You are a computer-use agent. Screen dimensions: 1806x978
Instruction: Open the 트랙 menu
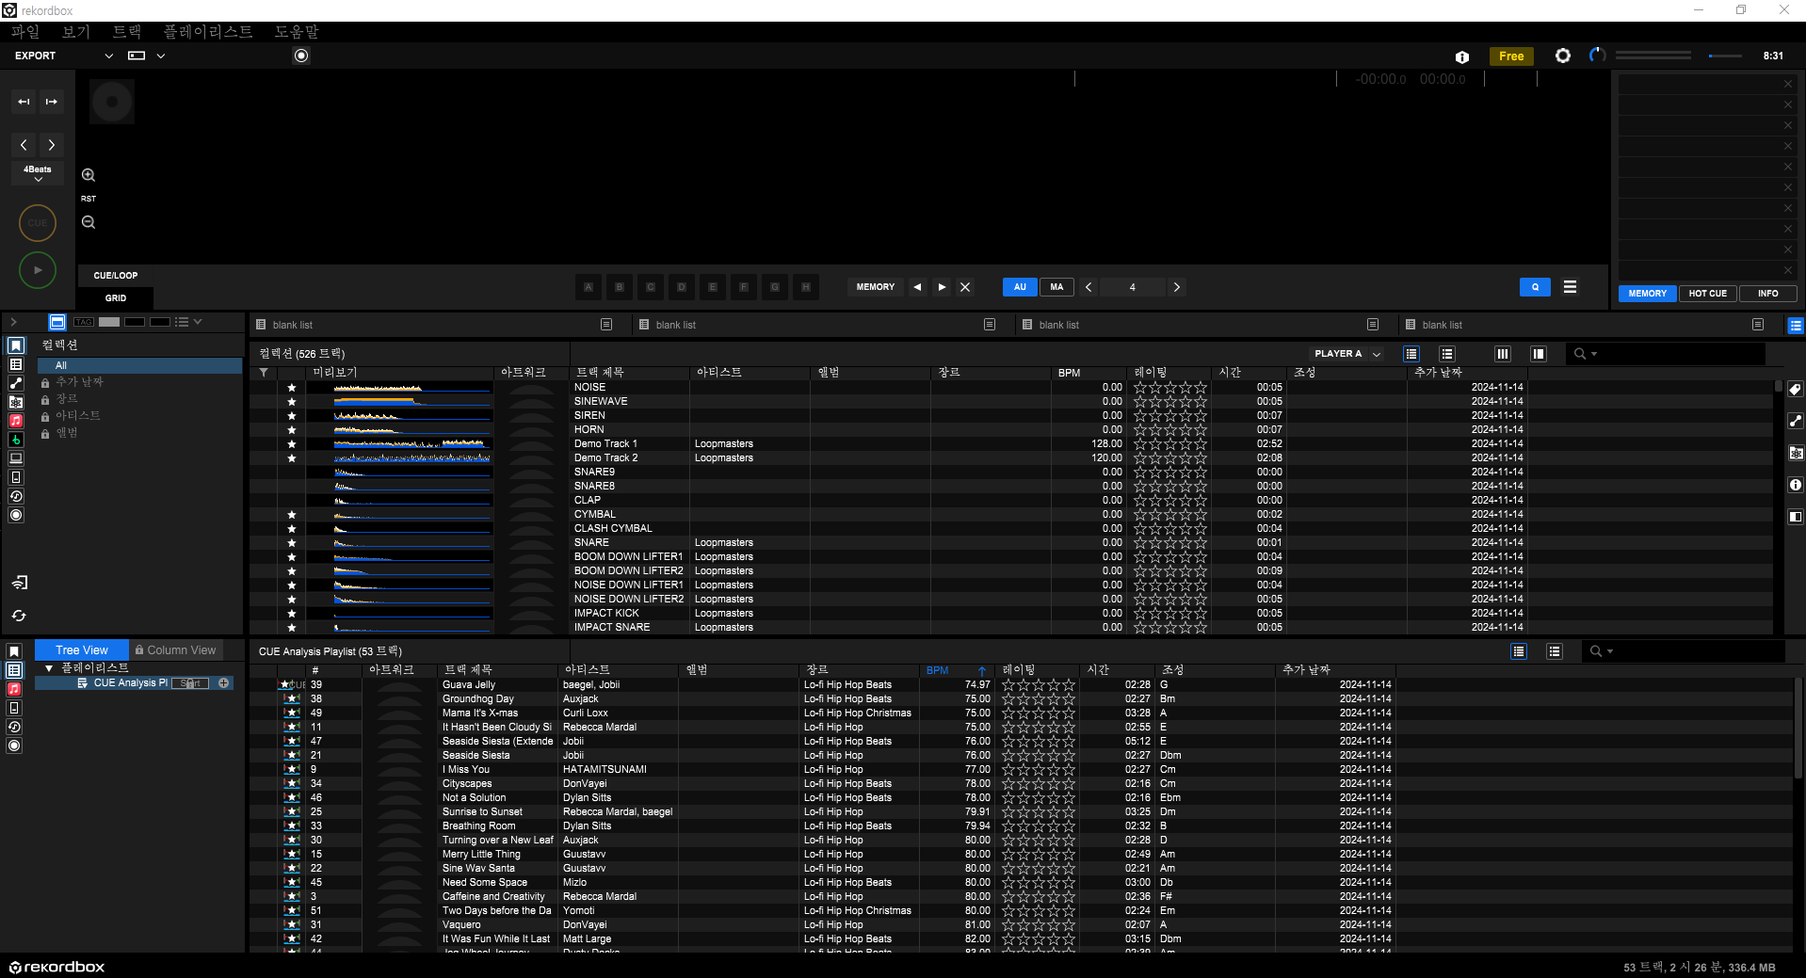[x=126, y=31]
